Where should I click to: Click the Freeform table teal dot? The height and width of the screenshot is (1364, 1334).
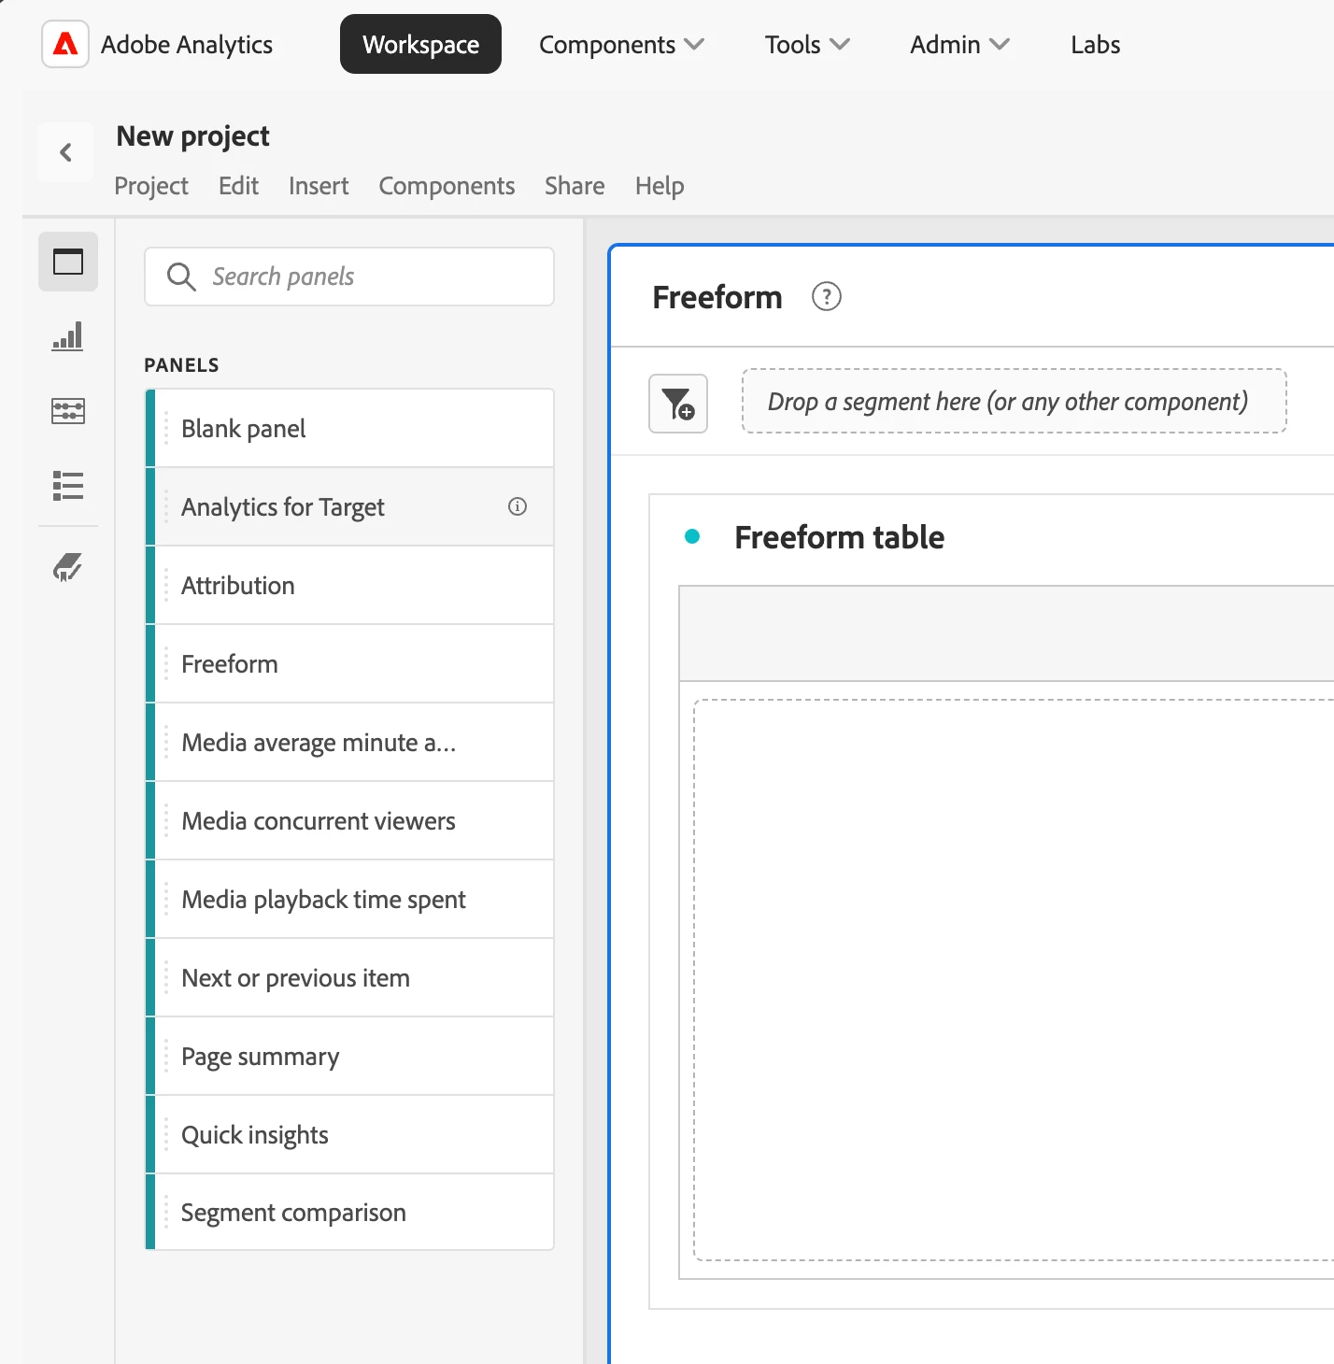coord(692,536)
